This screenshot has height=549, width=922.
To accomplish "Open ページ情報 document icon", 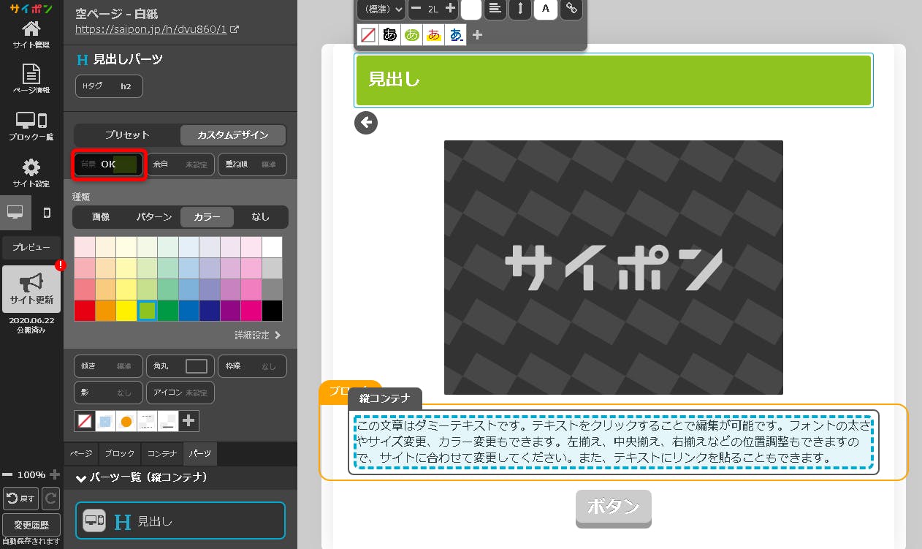I will coord(31,79).
